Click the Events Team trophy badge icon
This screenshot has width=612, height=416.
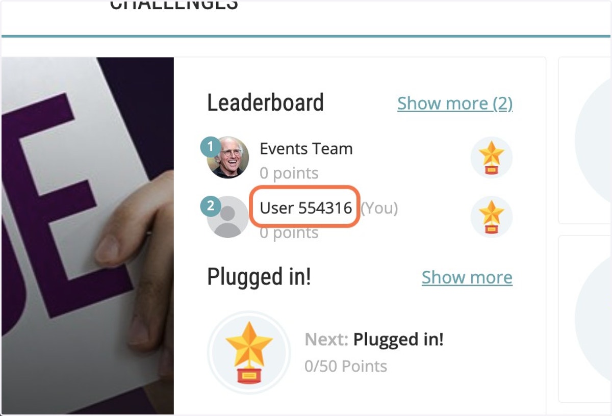pyautogui.click(x=492, y=158)
